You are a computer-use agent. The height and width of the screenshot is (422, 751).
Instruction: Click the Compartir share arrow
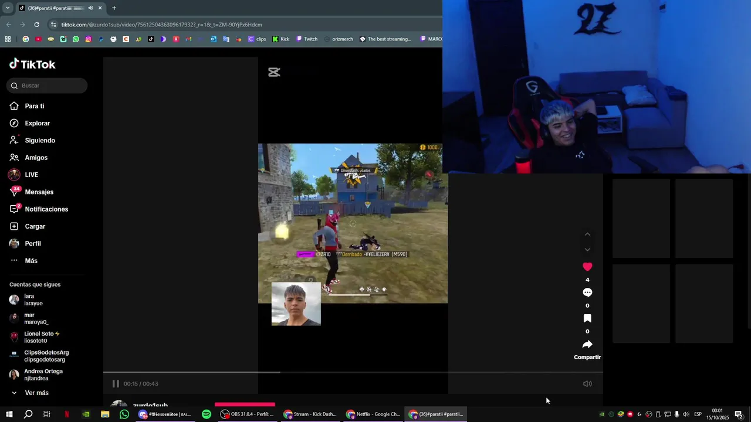click(x=587, y=344)
